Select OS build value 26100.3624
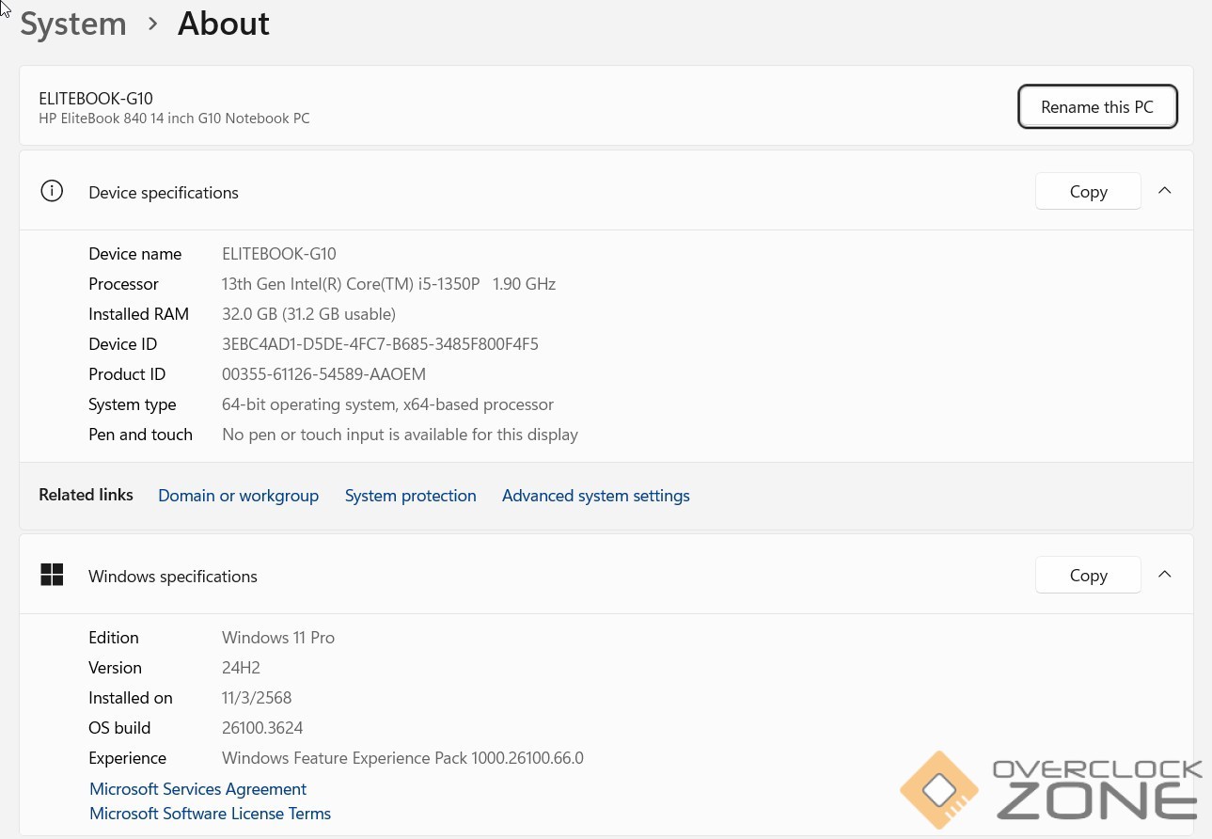1212x839 pixels. pyautogui.click(x=262, y=728)
